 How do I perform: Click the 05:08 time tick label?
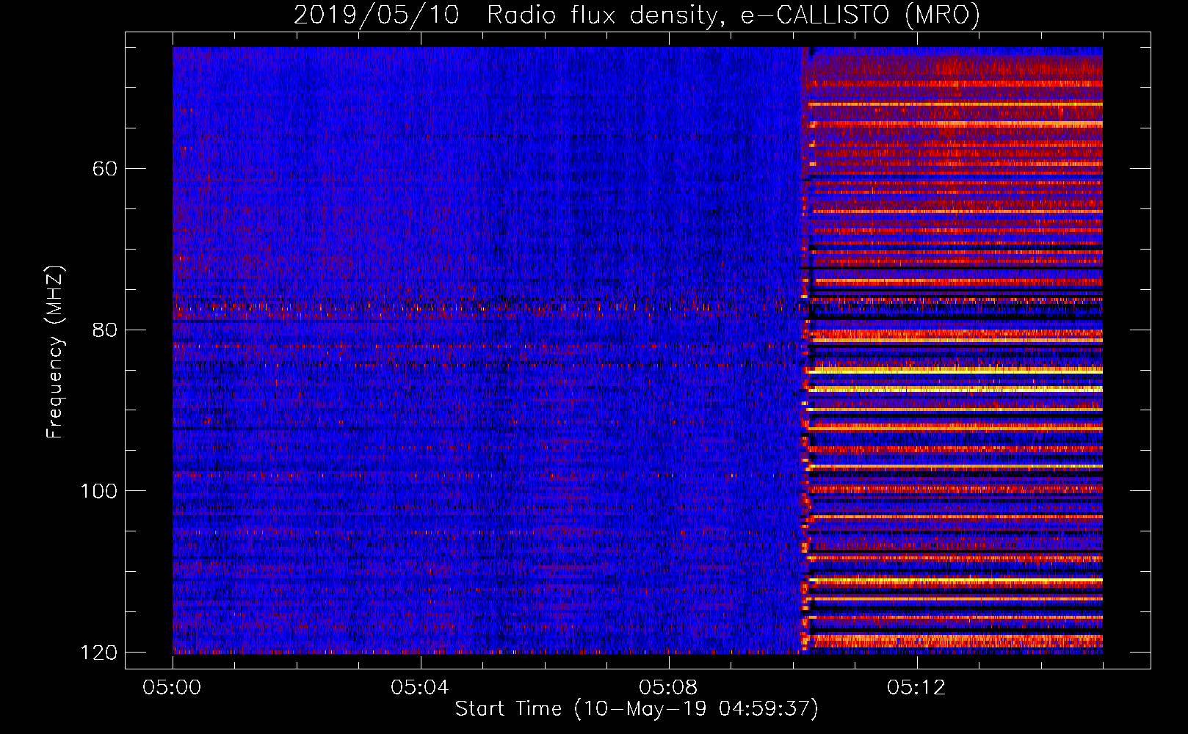[668, 688]
